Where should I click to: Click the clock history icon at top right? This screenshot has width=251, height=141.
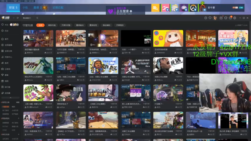(x=206, y=18)
